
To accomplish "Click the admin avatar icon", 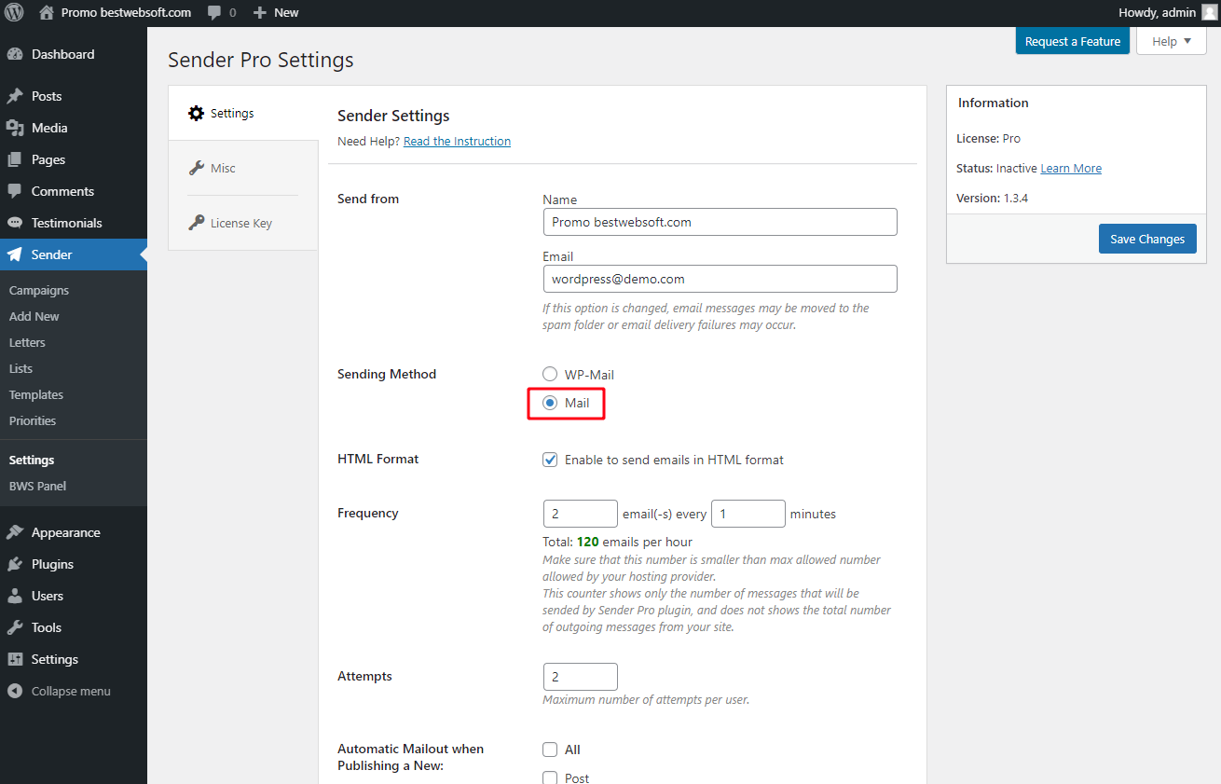I will (x=1210, y=12).
